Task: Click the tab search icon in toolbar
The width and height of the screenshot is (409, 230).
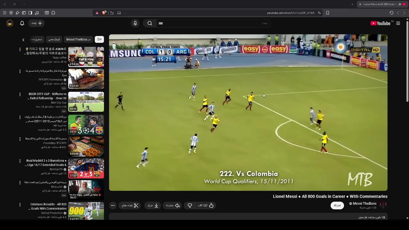Action: [x=47, y=13]
